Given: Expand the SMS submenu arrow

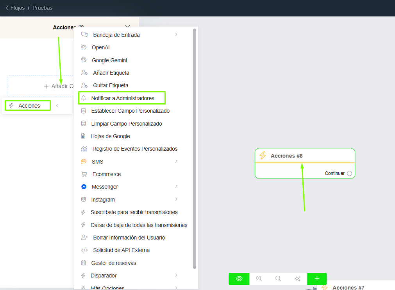Looking at the screenshot, I should (176, 161).
